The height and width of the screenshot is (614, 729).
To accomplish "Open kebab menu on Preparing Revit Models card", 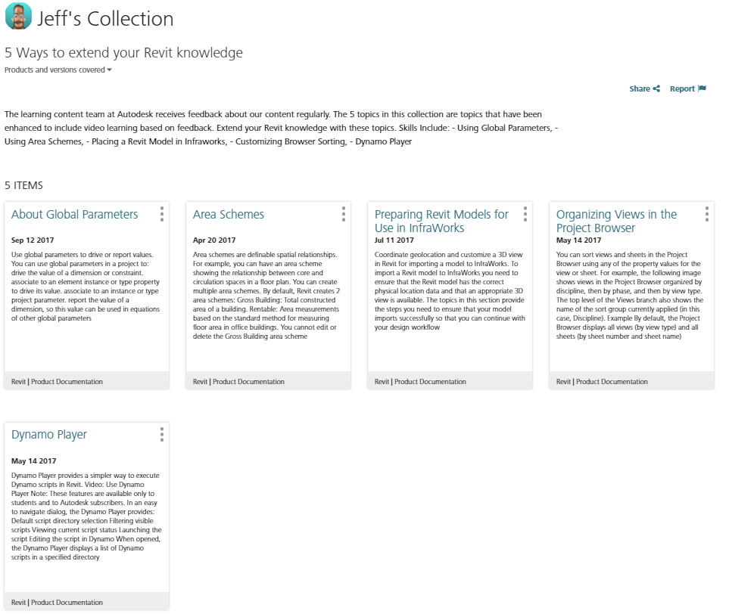I will click(525, 214).
